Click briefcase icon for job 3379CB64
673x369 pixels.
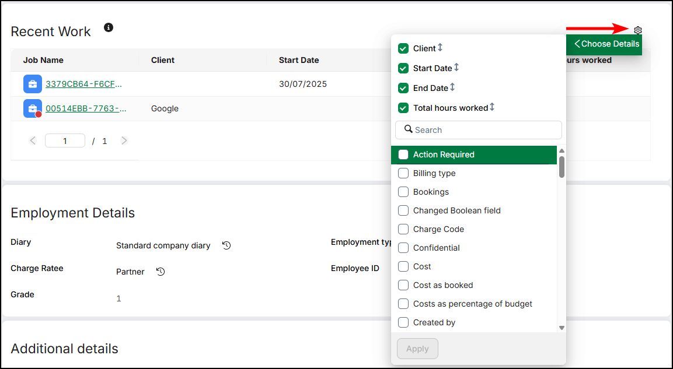point(33,84)
